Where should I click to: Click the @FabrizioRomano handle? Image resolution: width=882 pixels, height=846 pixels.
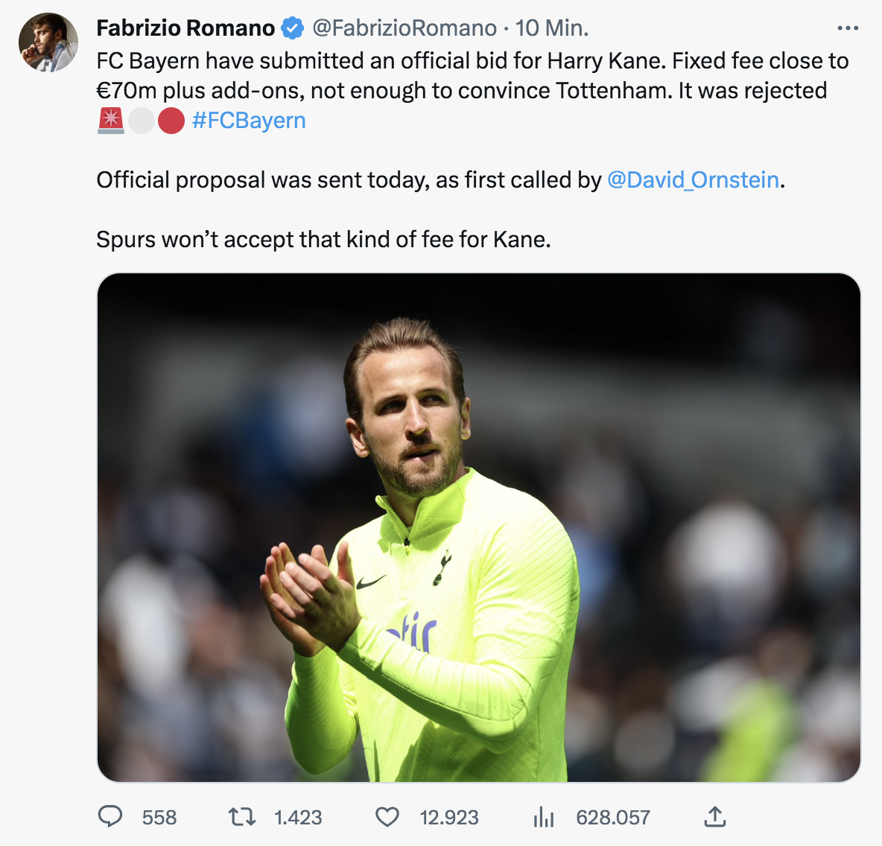[404, 28]
